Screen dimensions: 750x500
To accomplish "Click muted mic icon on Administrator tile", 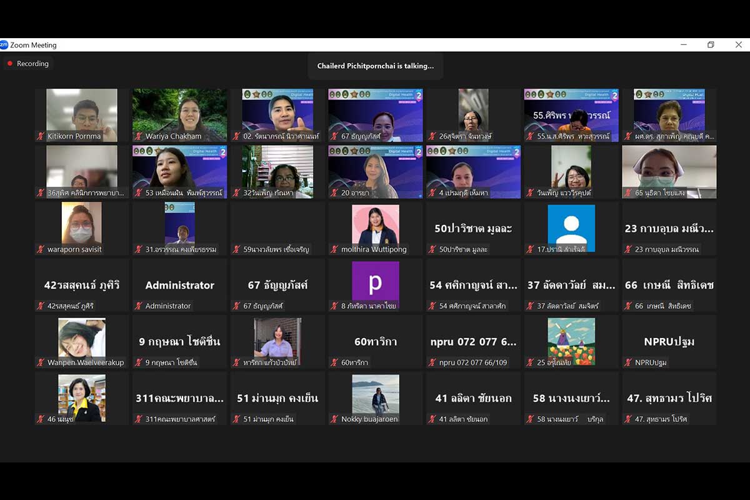I will coord(139,306).
